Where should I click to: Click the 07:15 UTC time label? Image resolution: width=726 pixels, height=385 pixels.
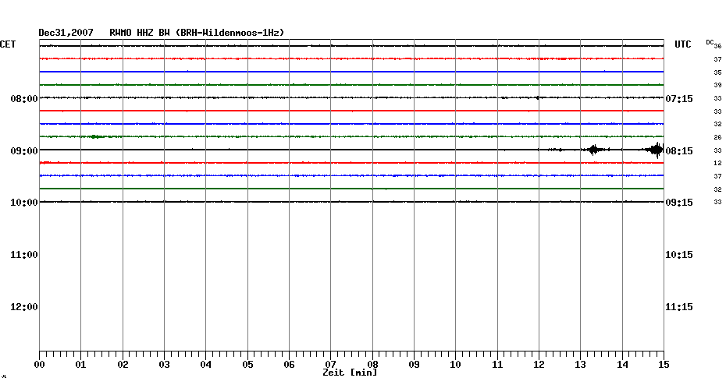point(679,99)
